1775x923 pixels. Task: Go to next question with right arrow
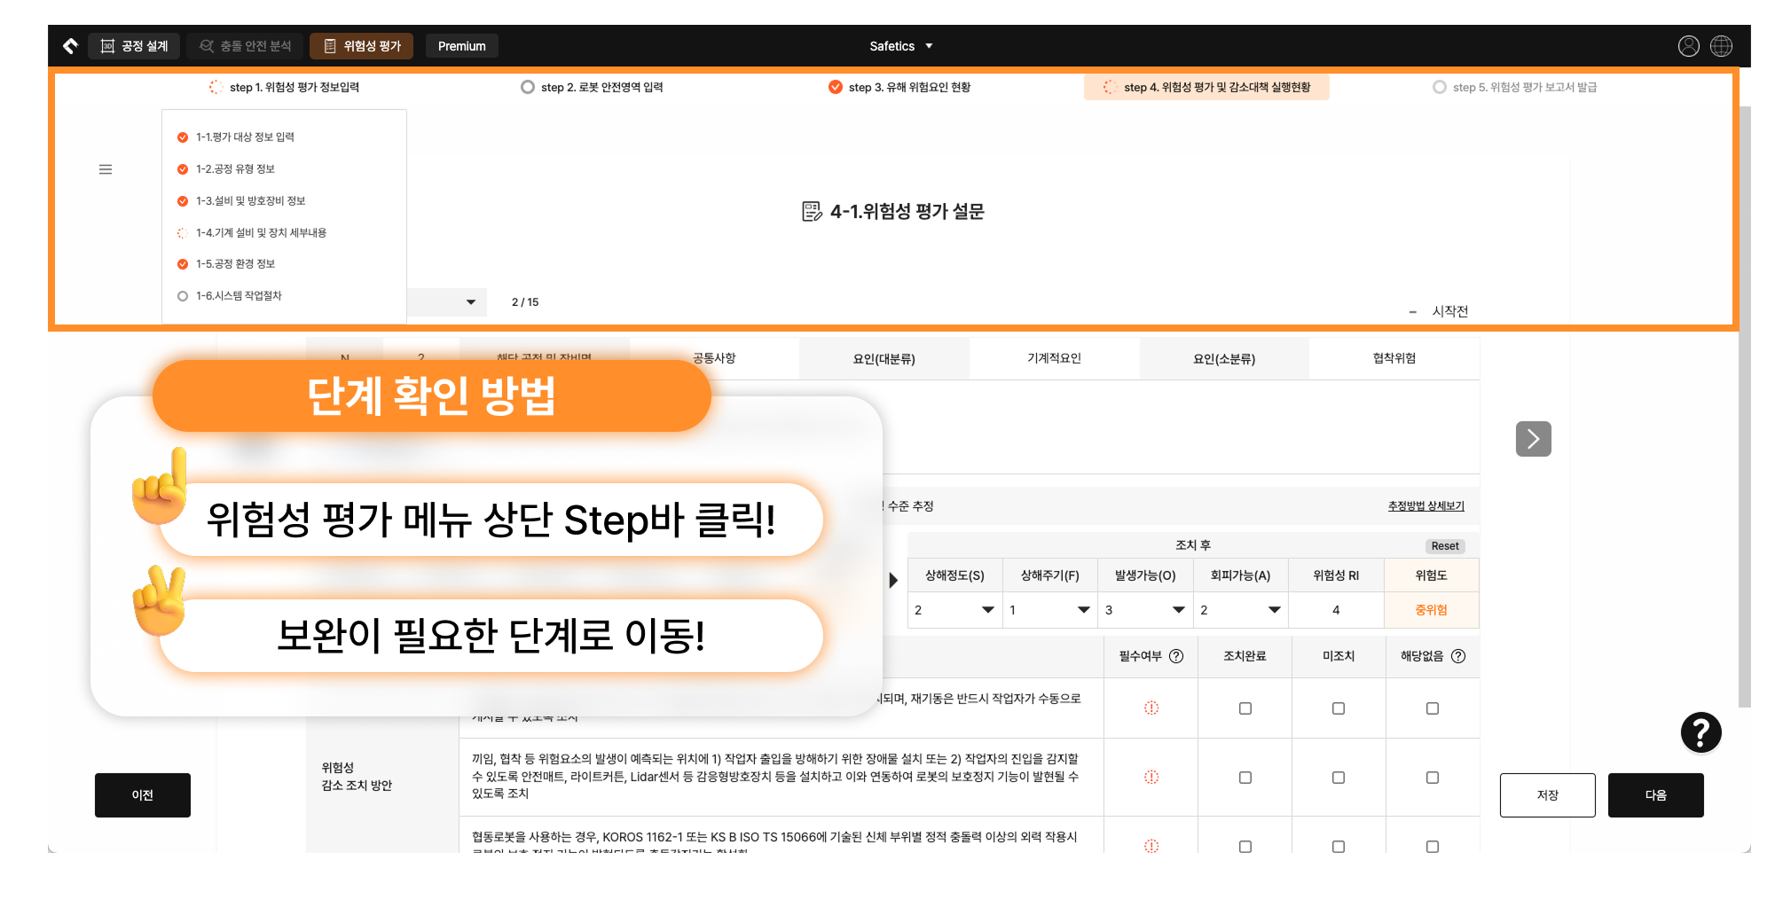tap(1533, 439)
